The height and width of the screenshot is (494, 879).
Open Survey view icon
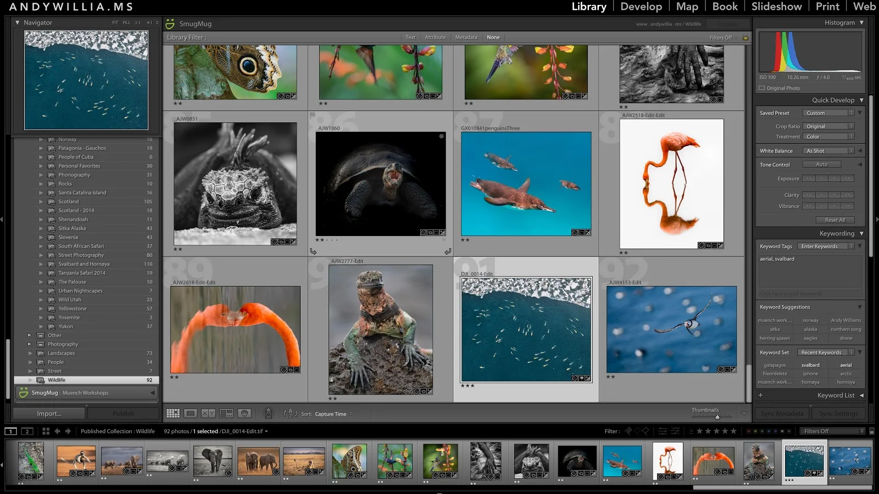click(x=226, y=413)
